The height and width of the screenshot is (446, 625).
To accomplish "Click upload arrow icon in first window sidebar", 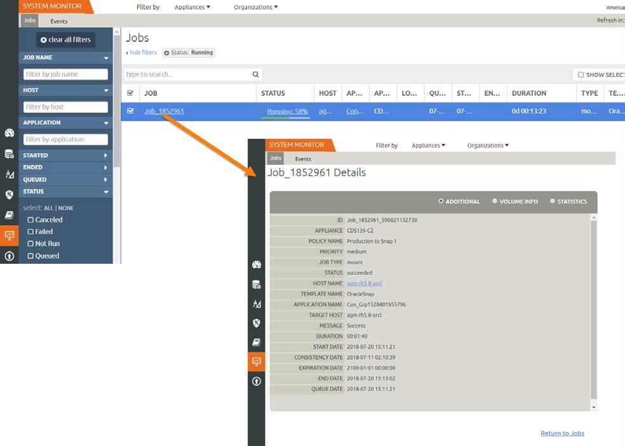I will tap(9, 256).
